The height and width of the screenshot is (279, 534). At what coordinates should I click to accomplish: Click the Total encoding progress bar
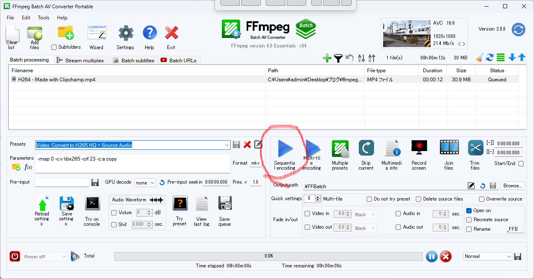pos(269,256)
